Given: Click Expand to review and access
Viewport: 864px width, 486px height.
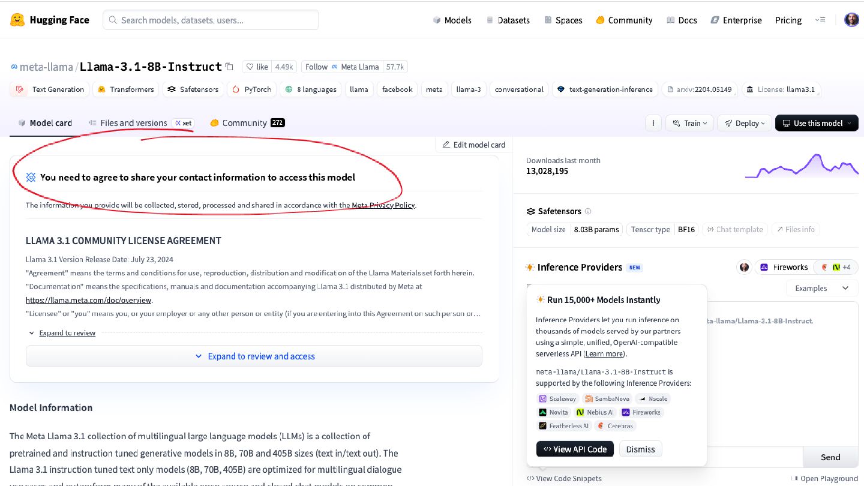Looking at the screenshot, I should [254, 356].
